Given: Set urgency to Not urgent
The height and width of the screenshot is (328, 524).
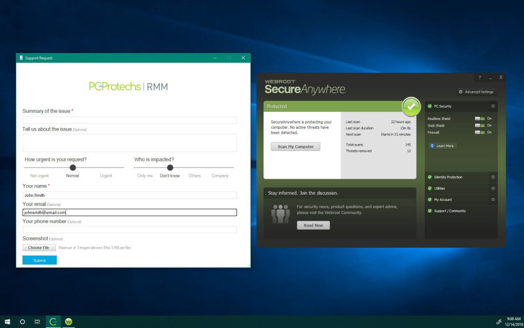Looking at the screenshot, I should 39,176.
